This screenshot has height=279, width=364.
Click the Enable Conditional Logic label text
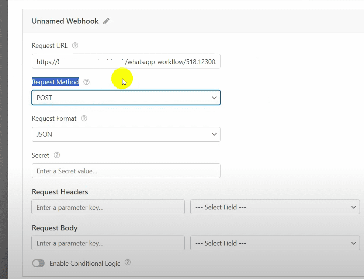click(x=85, y=264)
